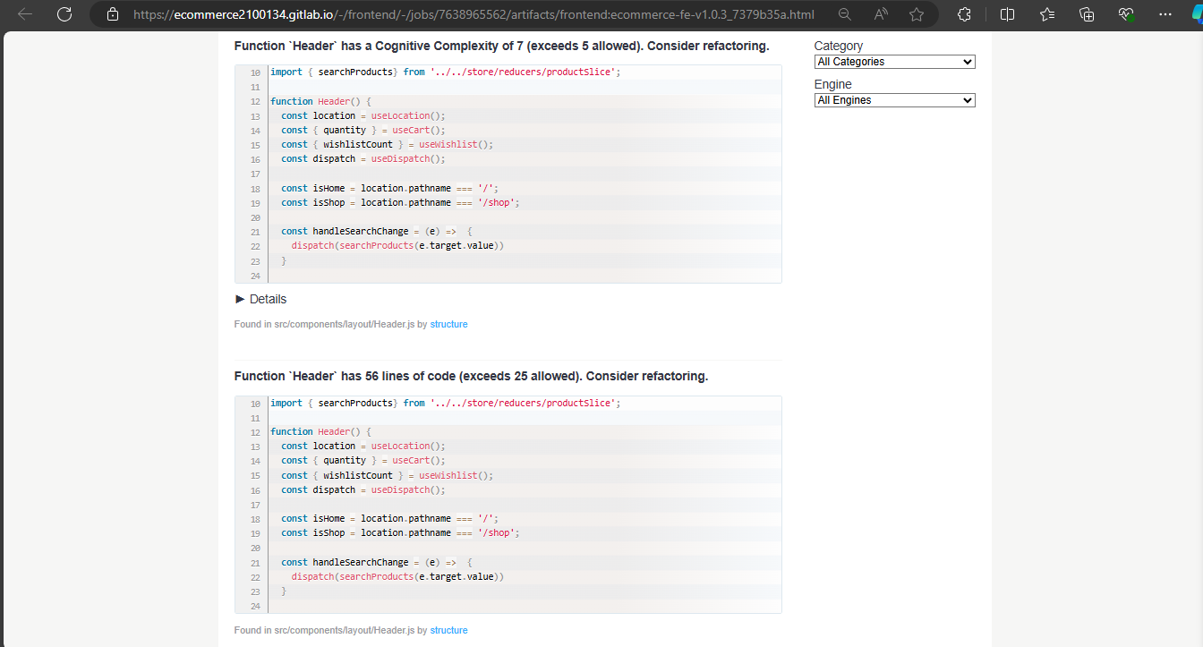The image size is (1203, 647).
Task: Open the Engine All Engines dropdown
Action: coord(894,100)
